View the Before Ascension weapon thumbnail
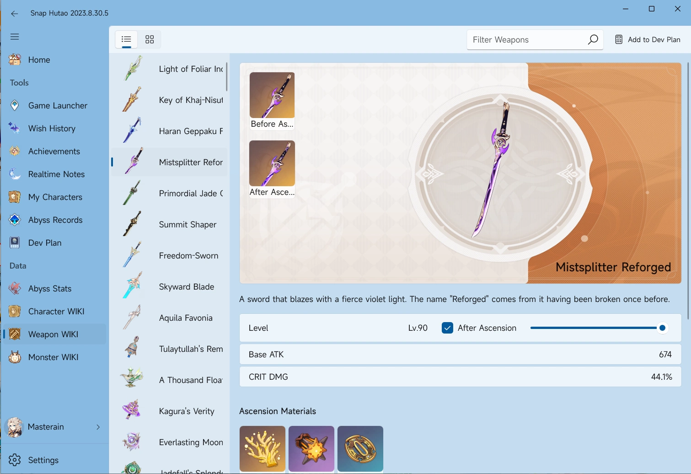 click(x=272, y=101)
